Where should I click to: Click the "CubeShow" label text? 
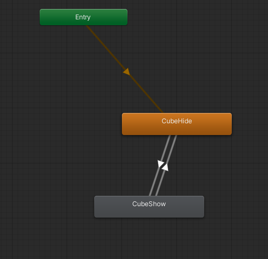click(x=149, y=204)
